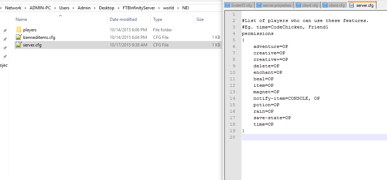
Task: Expand the chevron after Desktop in breadcrumb
Action: (x=118, y=8)
